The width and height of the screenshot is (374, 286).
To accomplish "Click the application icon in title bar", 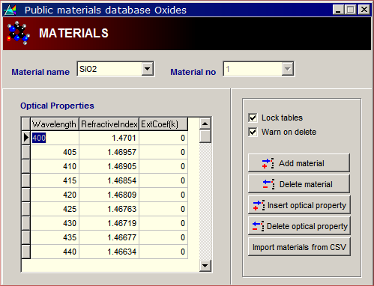I will (x=10, y=10).
